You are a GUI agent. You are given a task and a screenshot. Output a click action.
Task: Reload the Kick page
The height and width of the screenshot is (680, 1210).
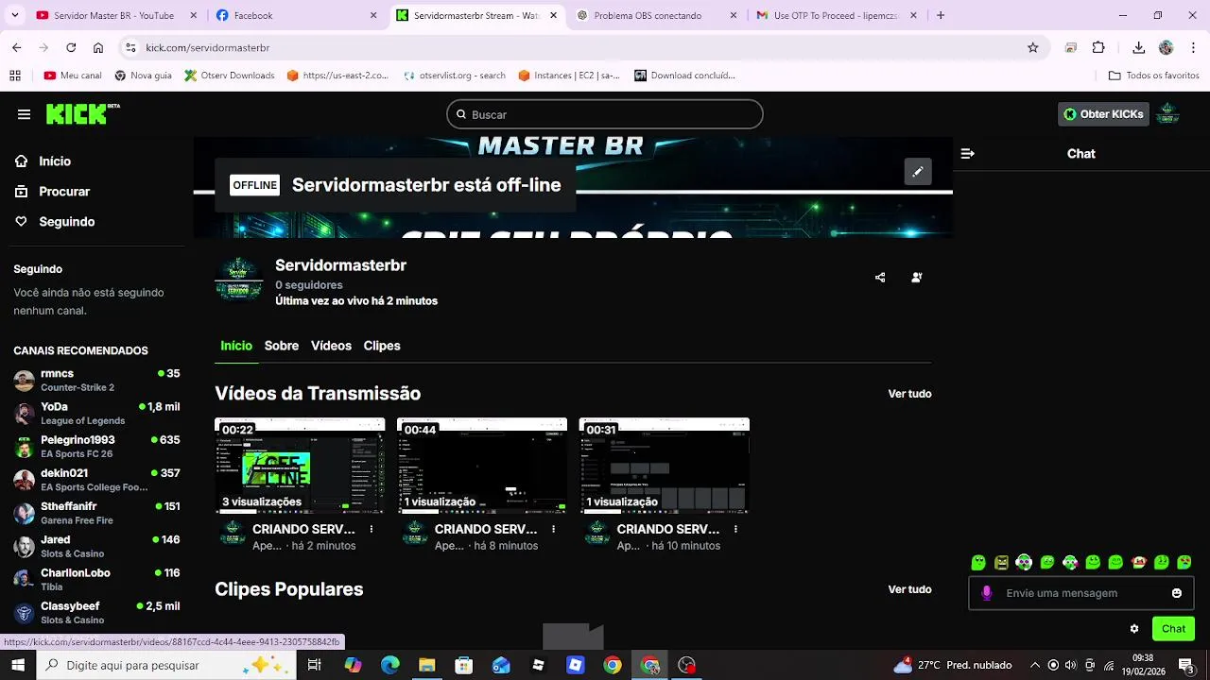(71, 47)
